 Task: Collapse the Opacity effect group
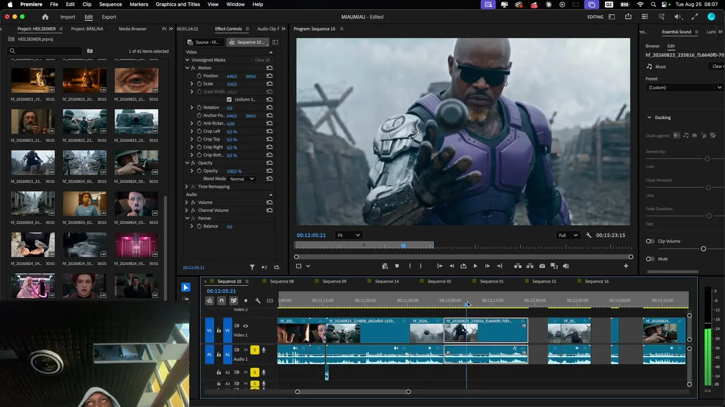pos(187,163)
